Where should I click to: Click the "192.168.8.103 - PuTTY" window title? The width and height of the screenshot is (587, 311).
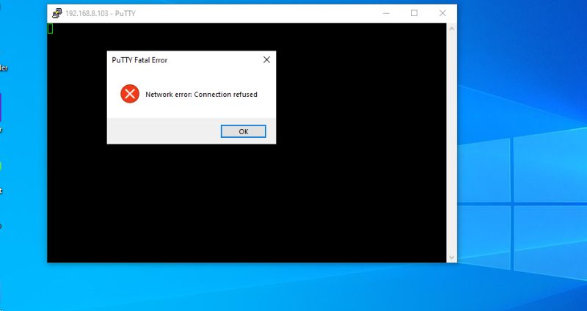(x=101, y=13)
